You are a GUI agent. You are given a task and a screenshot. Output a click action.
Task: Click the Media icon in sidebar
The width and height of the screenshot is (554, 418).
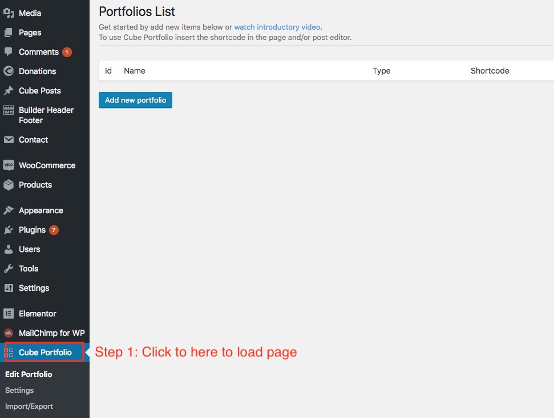tap(9, 13)
